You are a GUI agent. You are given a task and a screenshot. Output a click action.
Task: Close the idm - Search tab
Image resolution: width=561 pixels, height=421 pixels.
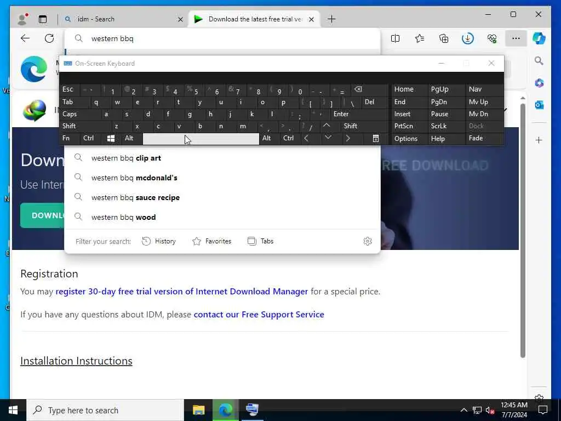180,19
